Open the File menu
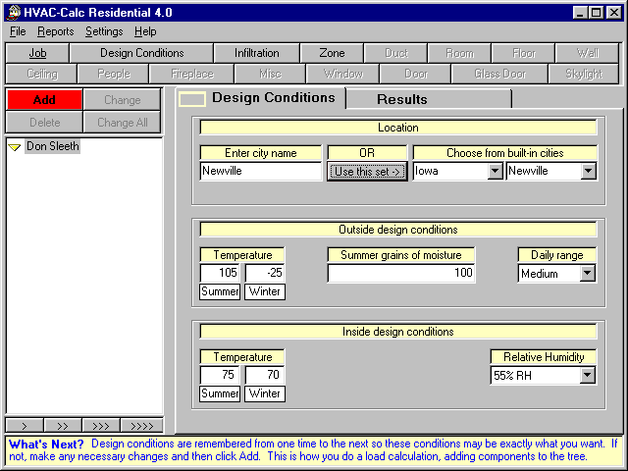The height and width of the screenshot is (471, 628). click(18, 31)
